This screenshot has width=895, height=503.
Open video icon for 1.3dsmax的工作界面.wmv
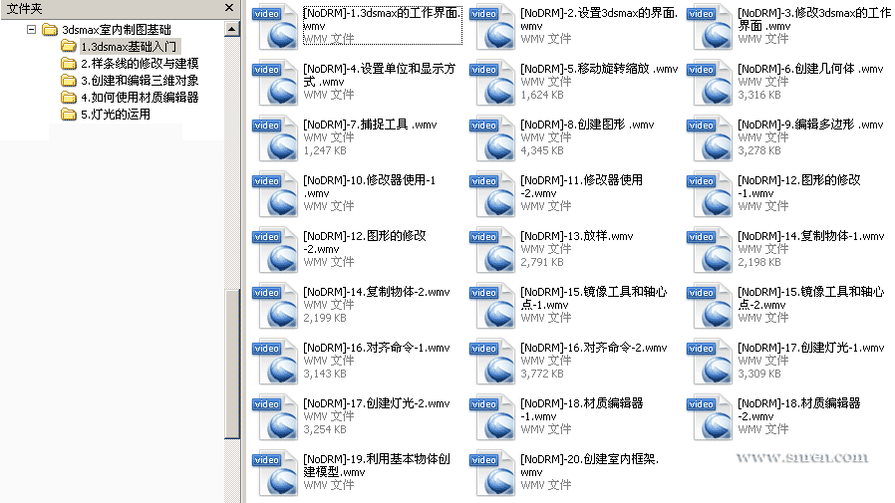(275, 27)
